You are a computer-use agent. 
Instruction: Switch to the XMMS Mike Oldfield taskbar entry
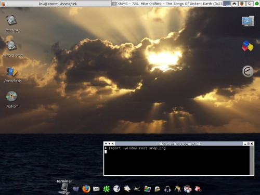[167, 4]
